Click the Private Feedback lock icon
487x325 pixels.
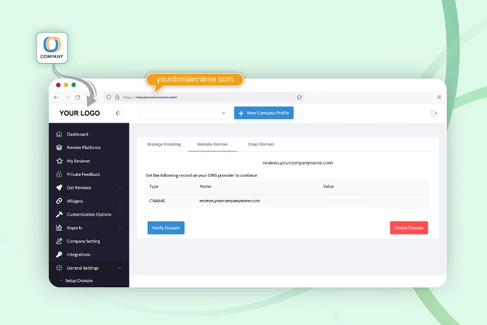(x=59, y=174)
